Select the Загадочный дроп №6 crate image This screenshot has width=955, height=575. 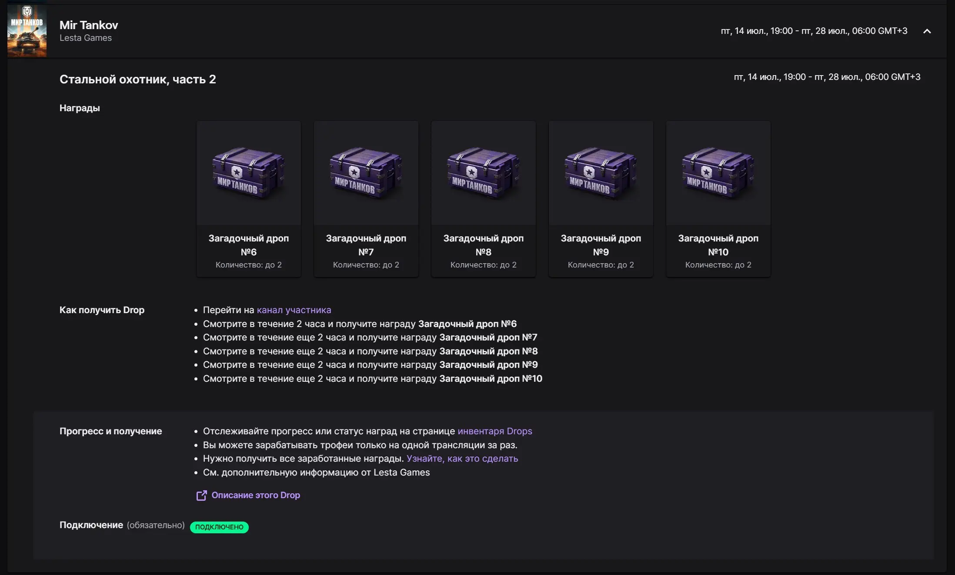[x=249, y=173]
